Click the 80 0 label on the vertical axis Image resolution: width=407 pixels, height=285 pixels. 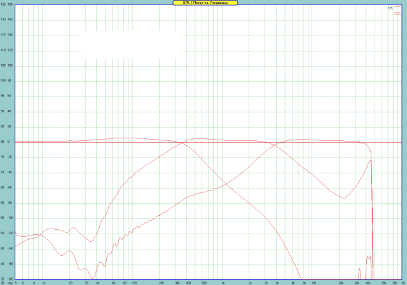tap(5, 142)
